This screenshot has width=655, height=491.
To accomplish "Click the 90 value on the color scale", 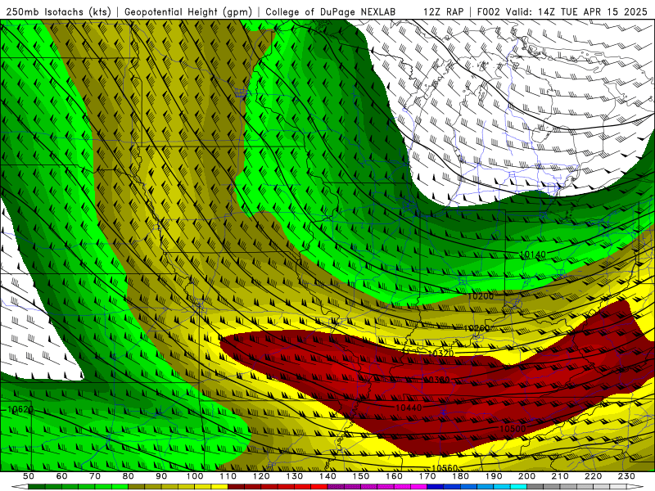I will [161, 476].
